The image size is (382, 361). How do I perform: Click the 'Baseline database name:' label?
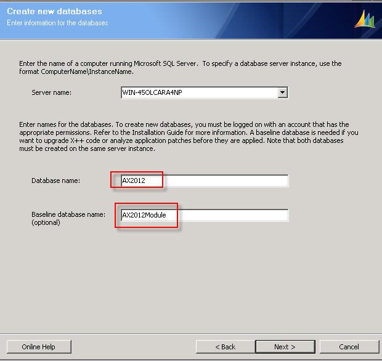pos(68,214)
